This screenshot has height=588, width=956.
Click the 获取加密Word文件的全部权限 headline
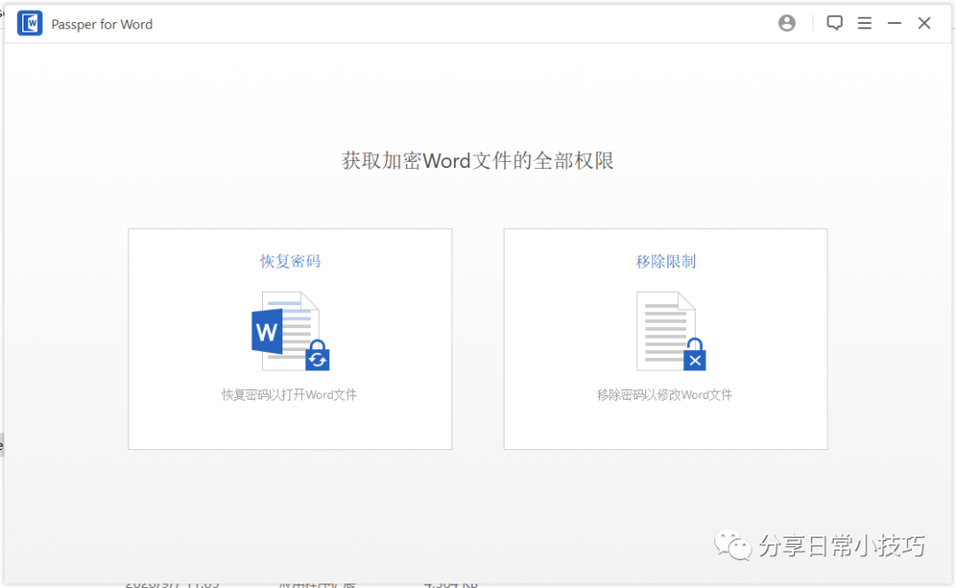click(477, 161)
